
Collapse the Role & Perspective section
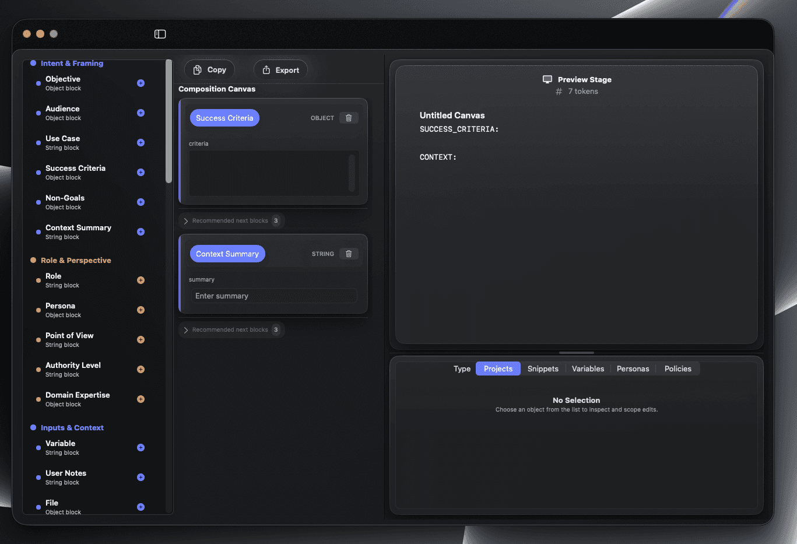click(71, 261)
